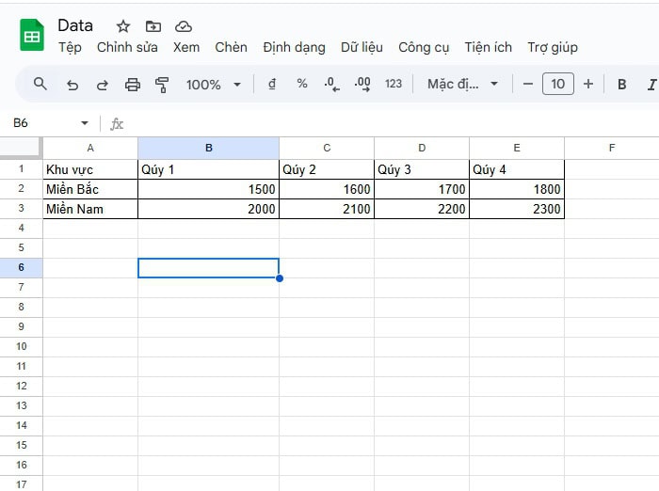Image resolution: width=659 pixels, height=491 pixels.
Task: Open the name box dropdown arrow
Action: [x=85, y=123]
